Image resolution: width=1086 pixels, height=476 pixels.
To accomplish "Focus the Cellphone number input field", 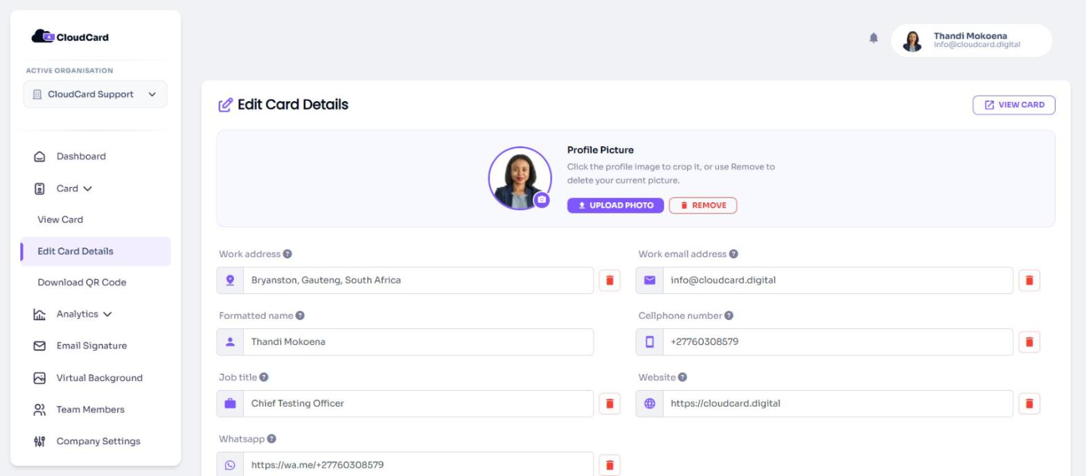I will (x=838, y=342).
